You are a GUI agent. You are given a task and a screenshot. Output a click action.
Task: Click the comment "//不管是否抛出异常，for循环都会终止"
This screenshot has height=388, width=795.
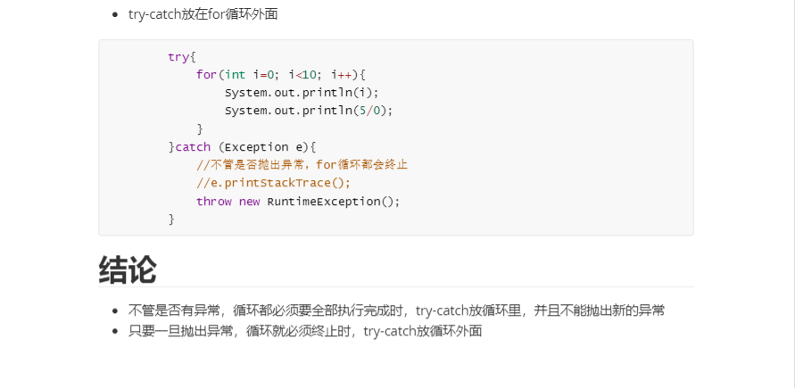point(302,165)
